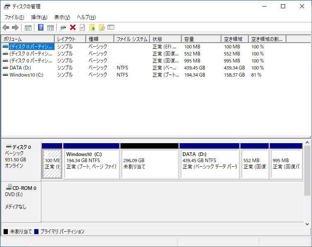Image resolution: width=312 pixels, height=247 pixels.
Task: Open the ファイル(F) menu
Action: (x=14, y=17)
